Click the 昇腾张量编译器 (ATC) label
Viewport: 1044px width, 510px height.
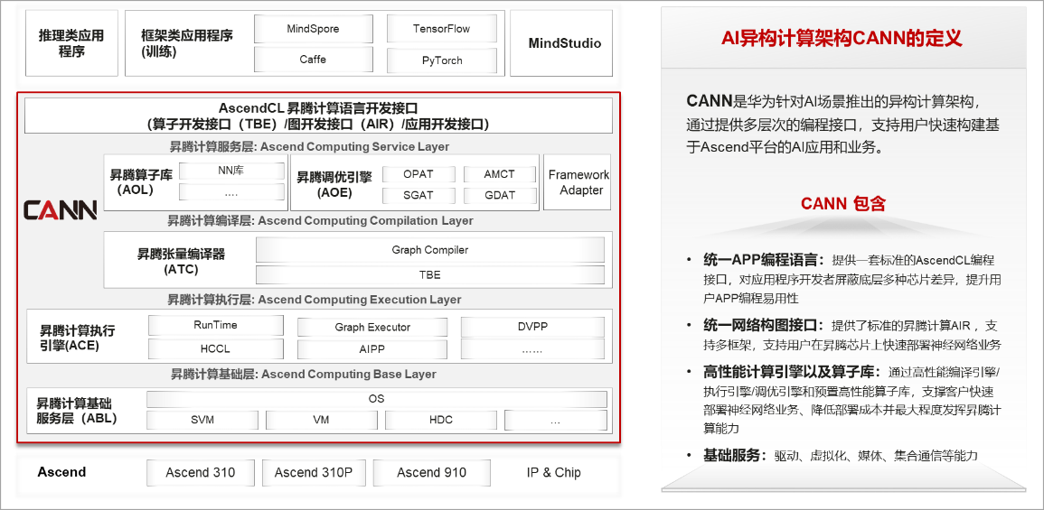[x=181, y=261]
